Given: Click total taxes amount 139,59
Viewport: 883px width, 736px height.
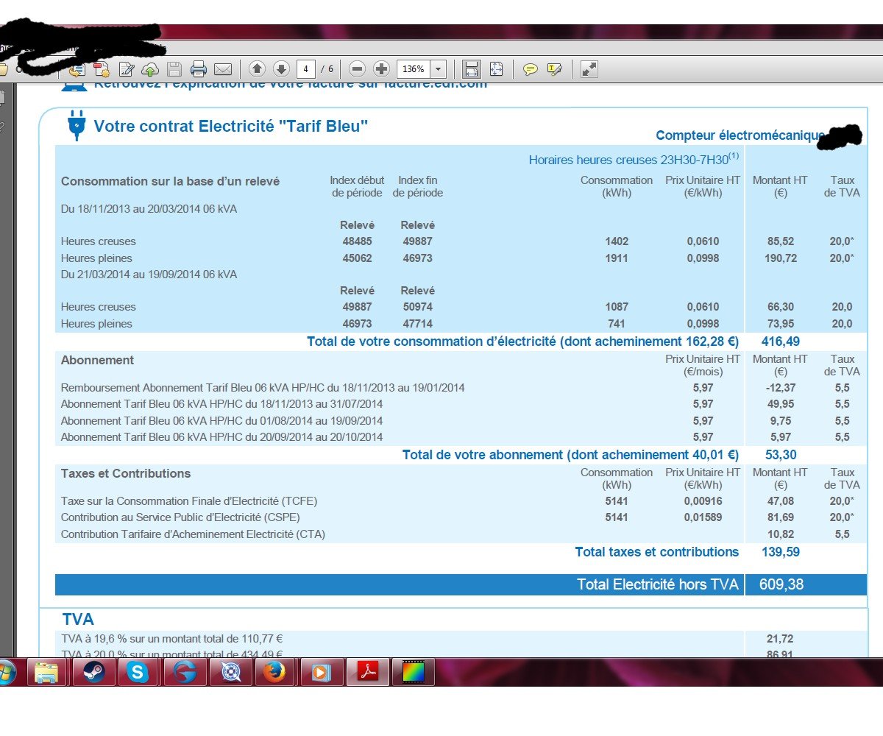Looking at the screenshot, I should point(781,552).
